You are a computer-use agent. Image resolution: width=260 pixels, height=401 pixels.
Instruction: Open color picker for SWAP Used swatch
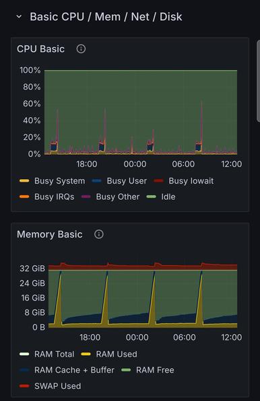point(24,386)
